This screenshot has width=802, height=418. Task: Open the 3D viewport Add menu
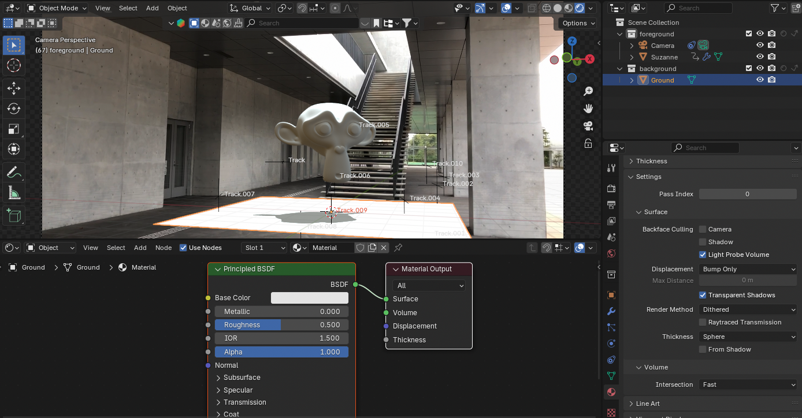tap(152, 8)
